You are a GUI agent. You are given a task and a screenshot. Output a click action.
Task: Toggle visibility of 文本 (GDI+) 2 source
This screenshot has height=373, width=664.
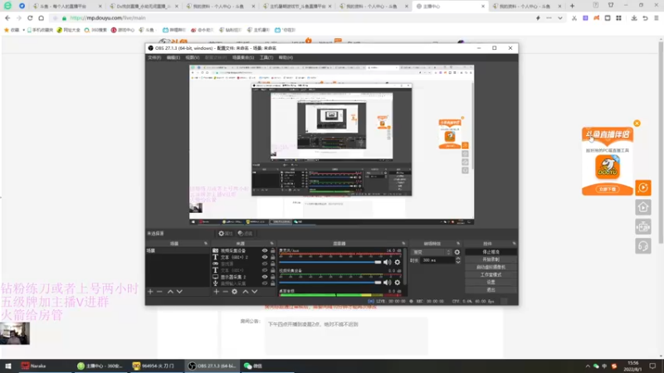[x=265, y=257]
